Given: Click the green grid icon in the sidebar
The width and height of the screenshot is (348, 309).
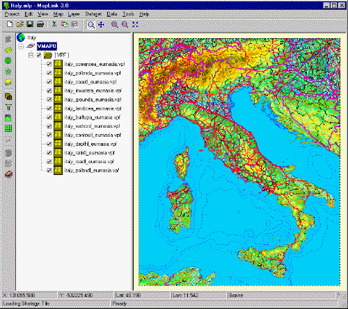Looking at the screenshot, I should (8, 128).
